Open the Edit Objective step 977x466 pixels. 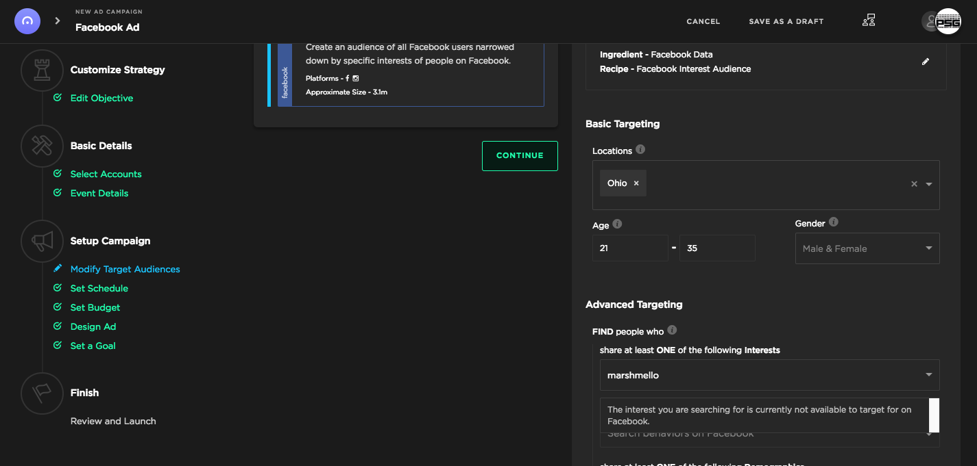(x=102, y=98)
